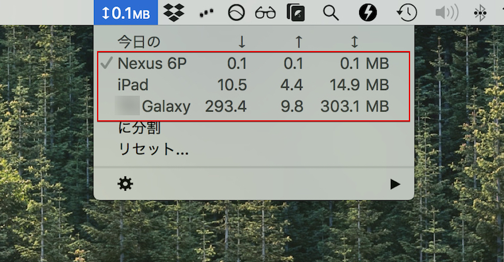Click the 4.4 upload value
Image resolution: width=504 pixels, height=262 pixels.
(x=292, y=85)
